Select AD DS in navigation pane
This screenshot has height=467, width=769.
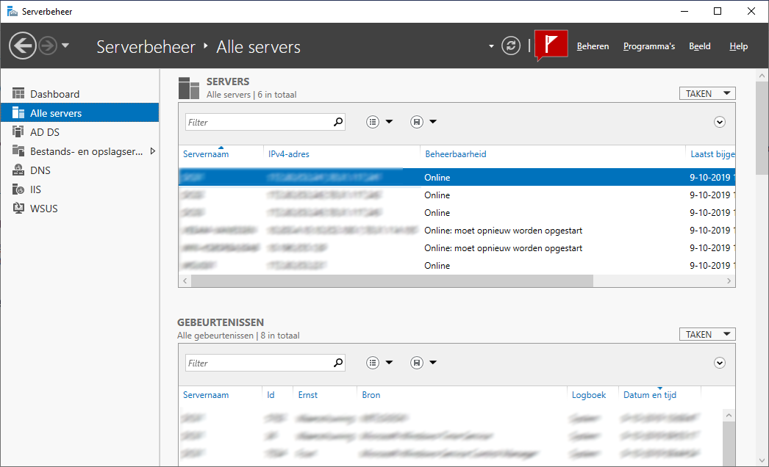[x=45, y=132]
